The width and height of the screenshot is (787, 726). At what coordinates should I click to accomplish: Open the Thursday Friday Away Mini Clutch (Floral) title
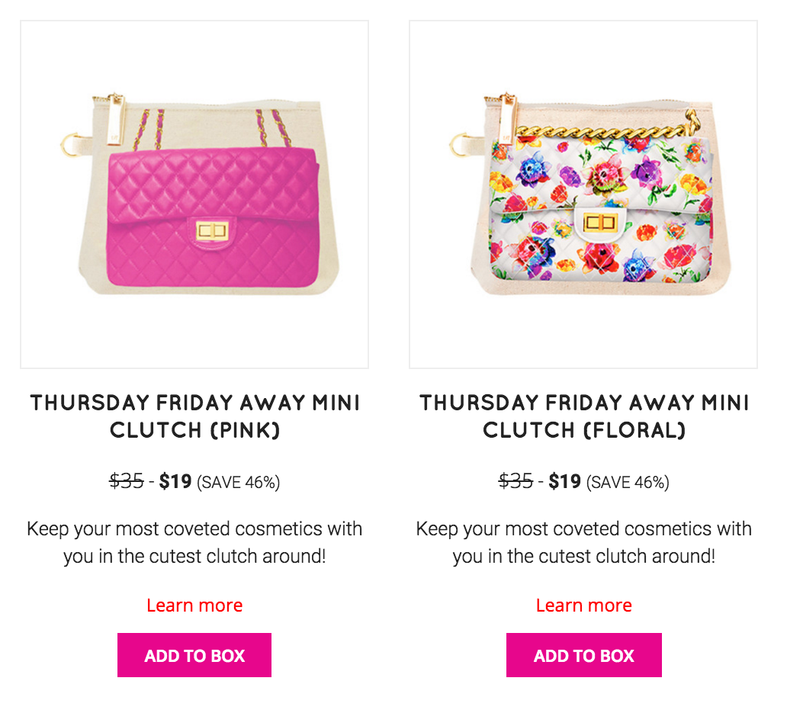click(x=583, y=416)
